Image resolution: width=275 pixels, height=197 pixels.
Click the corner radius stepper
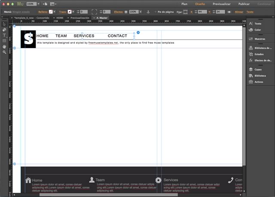pyautogui.click(x=101, y=12)
